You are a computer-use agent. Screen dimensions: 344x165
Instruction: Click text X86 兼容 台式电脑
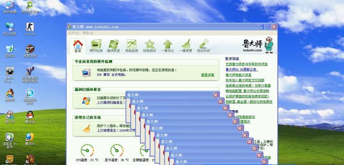112,75
